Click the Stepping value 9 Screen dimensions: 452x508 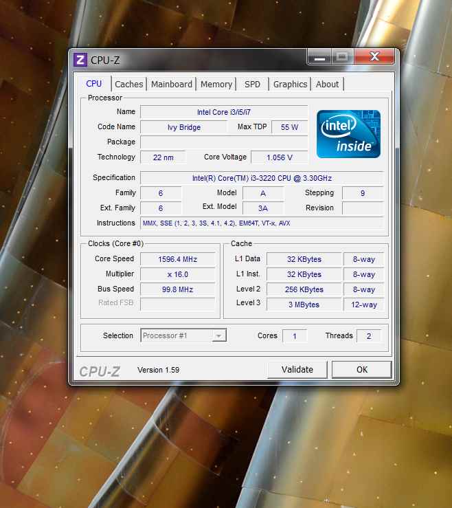363,193
